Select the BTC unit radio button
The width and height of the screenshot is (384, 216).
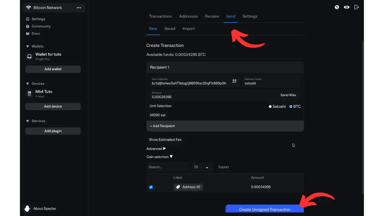click(291, 106)
